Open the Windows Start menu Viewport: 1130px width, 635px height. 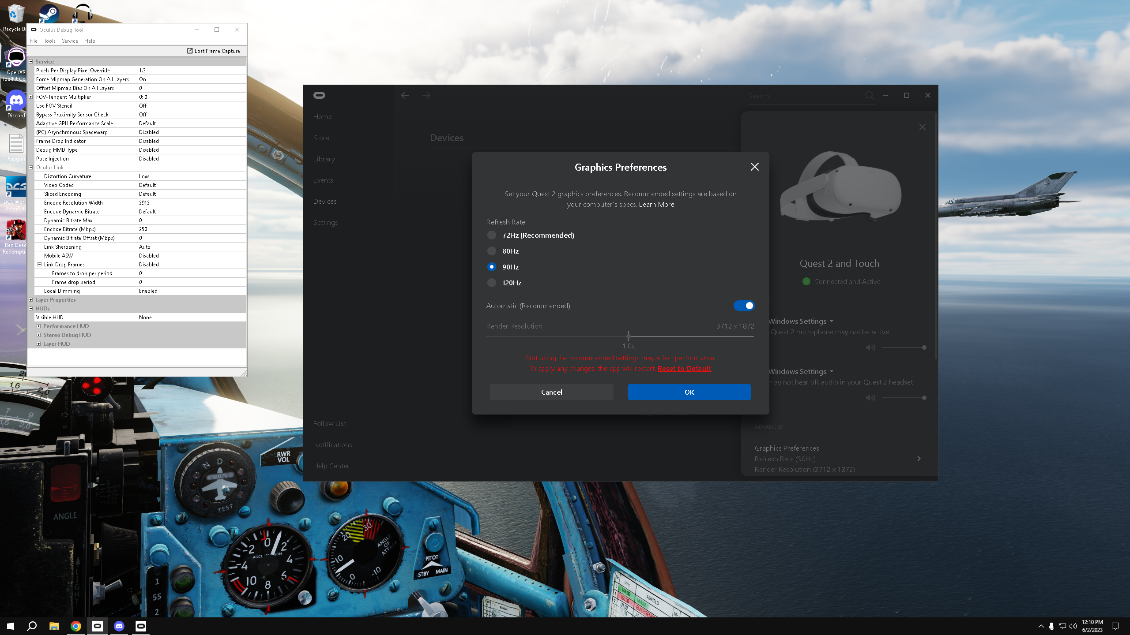pos(11,626)
